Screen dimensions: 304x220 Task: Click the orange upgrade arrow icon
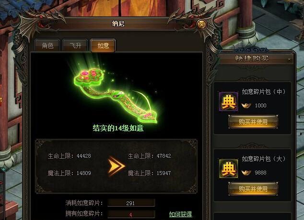116,166
